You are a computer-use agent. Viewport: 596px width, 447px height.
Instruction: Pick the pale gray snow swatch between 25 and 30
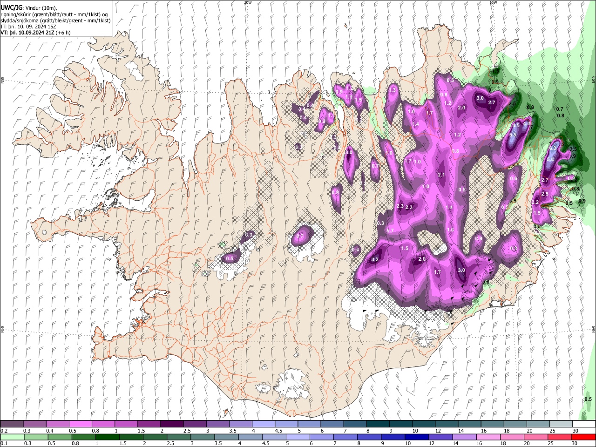pyautogui.click(x=561, y=424)
